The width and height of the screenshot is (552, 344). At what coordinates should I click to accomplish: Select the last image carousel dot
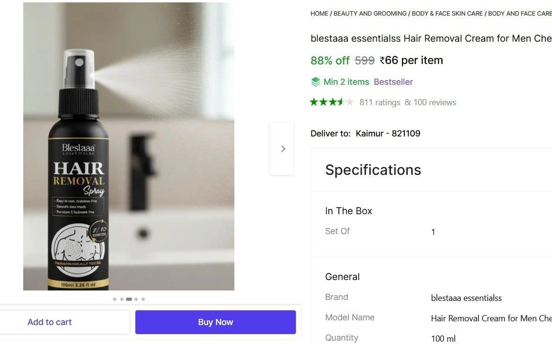tap(143, 299)
